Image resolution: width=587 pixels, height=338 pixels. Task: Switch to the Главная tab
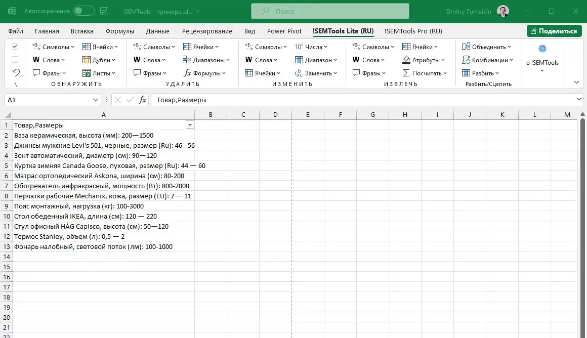[x=47, y=31]
